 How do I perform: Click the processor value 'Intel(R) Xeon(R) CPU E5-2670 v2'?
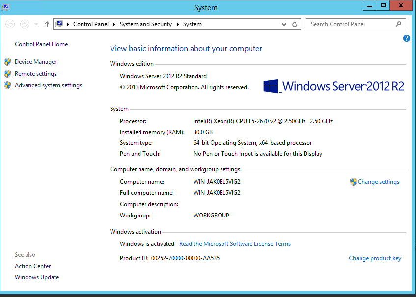pyautogui.click(x=235, y=121)
